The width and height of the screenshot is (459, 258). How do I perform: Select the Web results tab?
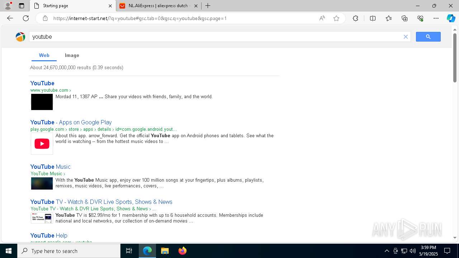tap(44, 55)
